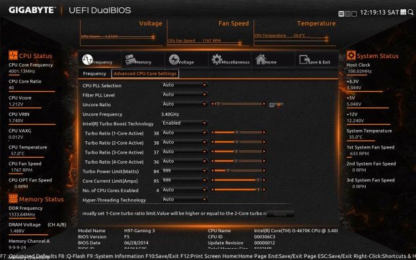Click the CPU Vcore graph in Voltage panel
Viewport: 416px width, 260px height.
coord(118,37)
